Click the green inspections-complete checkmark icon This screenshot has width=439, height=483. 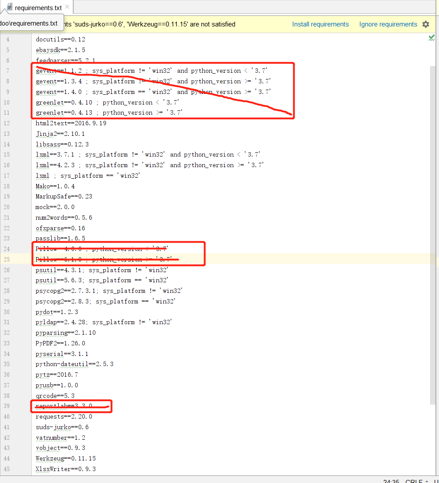[x=431, y=38]
